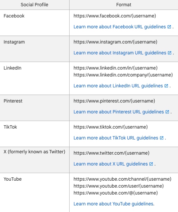This screenshot has width=178, height=212.
Task: Click the YouTube channel URL format line
Action: tap(122, 179)
